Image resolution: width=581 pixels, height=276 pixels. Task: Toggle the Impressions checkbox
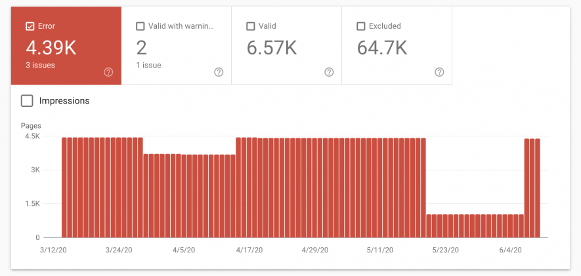coord(27,101)
